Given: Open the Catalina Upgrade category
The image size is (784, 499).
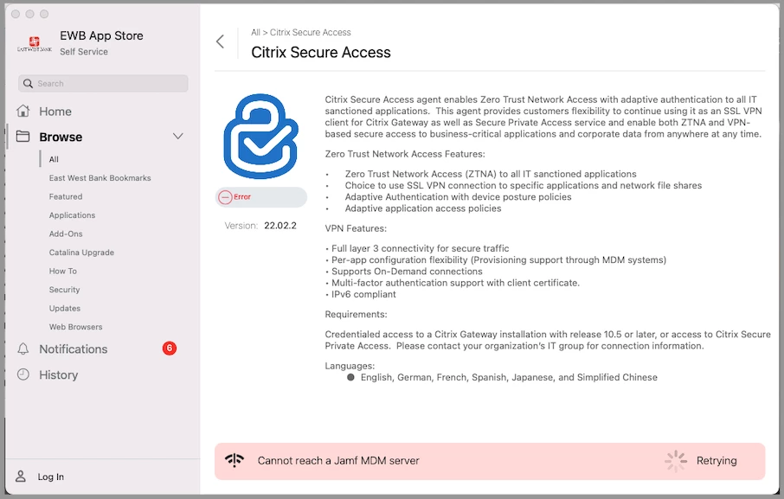Looking at the screenshot, I should pyautogui.click(x=81, y=253).
